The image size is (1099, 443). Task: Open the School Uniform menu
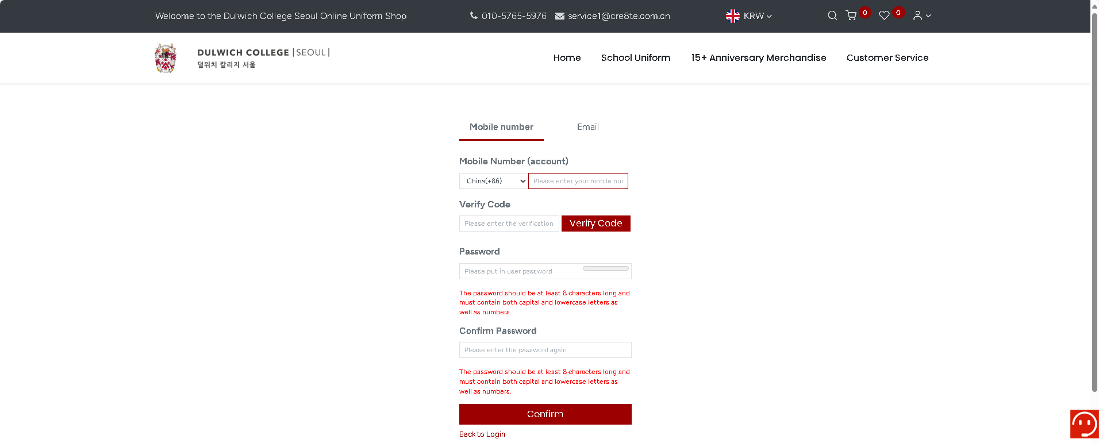636,58
